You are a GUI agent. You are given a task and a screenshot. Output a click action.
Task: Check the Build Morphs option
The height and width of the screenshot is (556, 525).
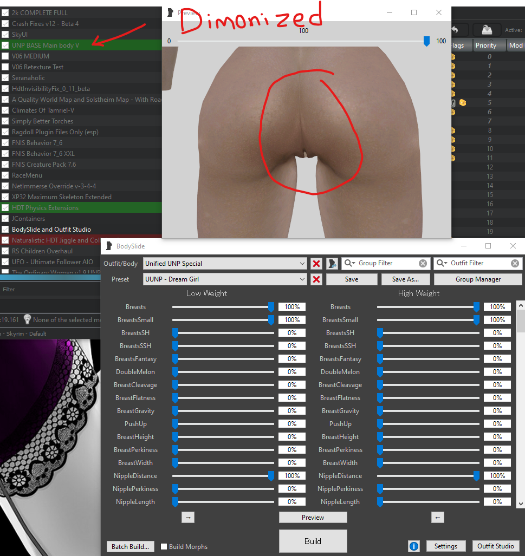point(164,546)
